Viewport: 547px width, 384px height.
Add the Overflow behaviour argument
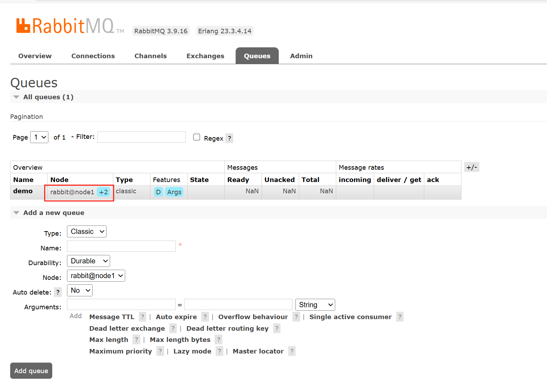(x=253, y=317)
